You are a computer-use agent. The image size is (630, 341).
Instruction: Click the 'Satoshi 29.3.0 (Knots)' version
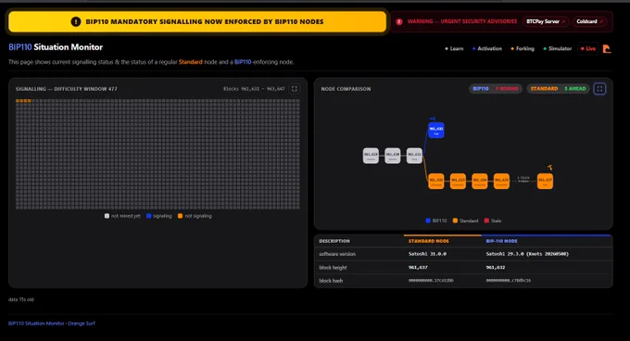tap(527, 254)
